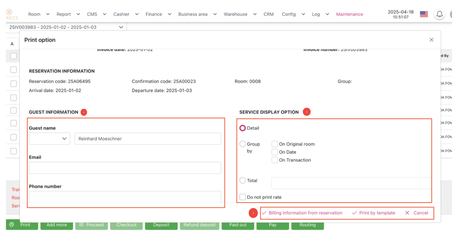This screenshot has height=234, width=459.
Task: Click the user avatar icon in header
Action: point(454,14)
